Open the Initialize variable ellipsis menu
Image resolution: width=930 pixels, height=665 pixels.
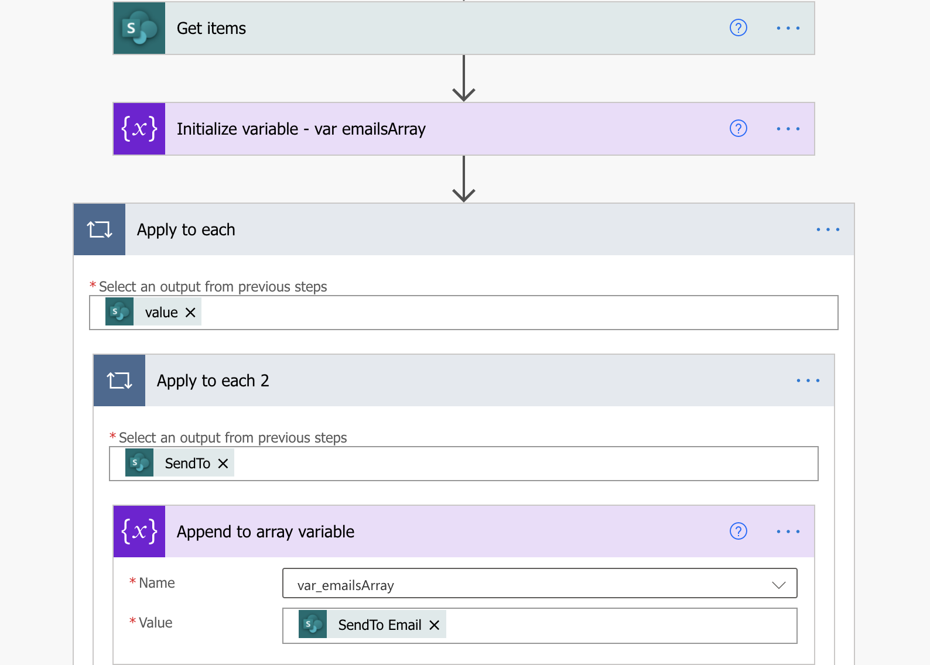pos(788,129)
